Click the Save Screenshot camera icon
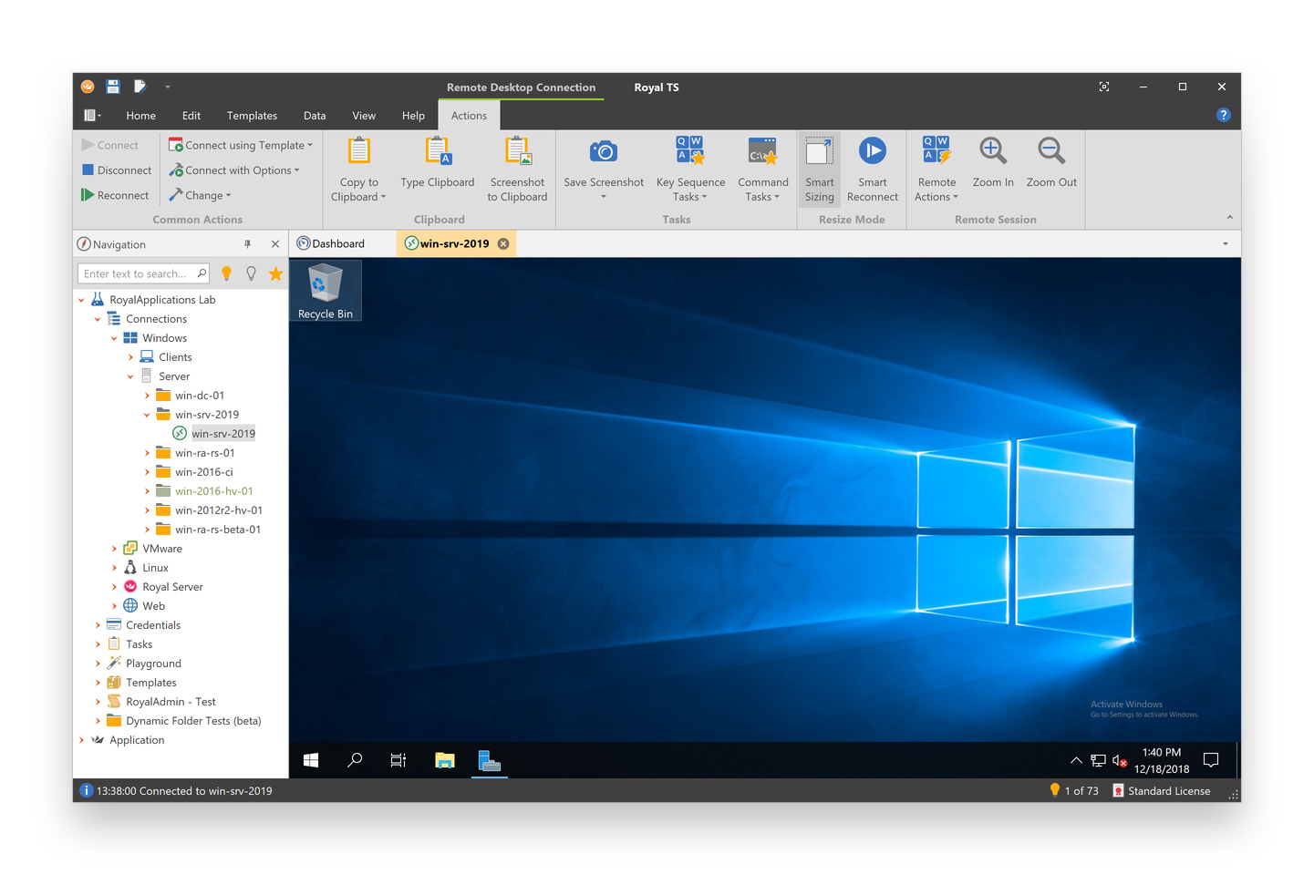Viewport: 1314px width, 875px height. point(603,152)
